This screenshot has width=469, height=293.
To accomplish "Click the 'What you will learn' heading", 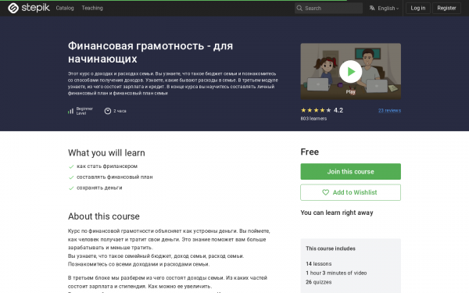I will click(106, 153).
